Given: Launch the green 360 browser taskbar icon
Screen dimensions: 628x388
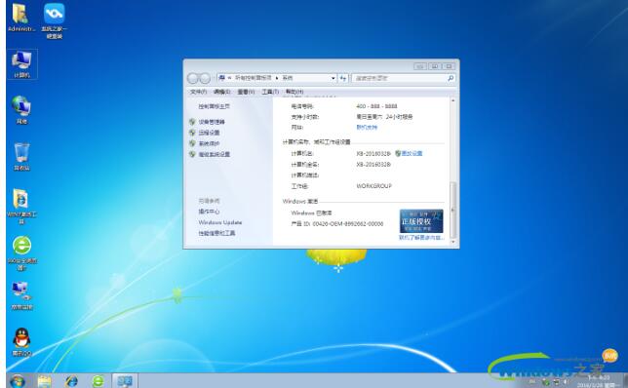Looking at the screenshot, I should [98, 381].
